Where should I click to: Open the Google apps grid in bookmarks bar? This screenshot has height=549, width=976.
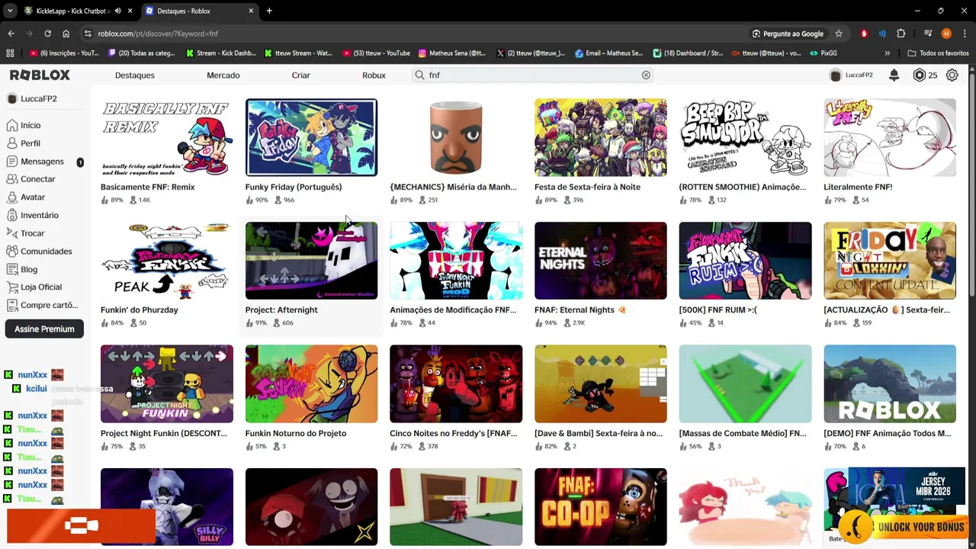[x=10, y=53]
